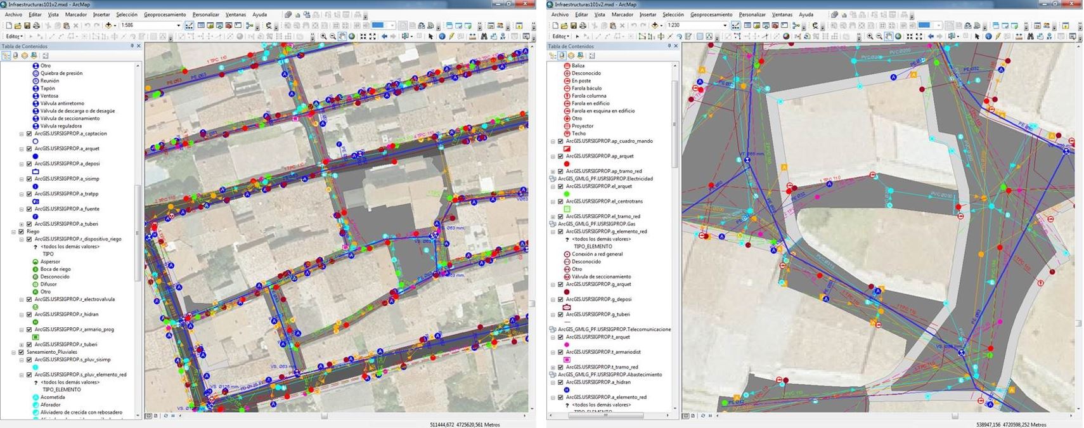This screenshot has height=428, width=1084.
Task: Print icon in left ArcMap window
Action: click(x=36, y=25)
